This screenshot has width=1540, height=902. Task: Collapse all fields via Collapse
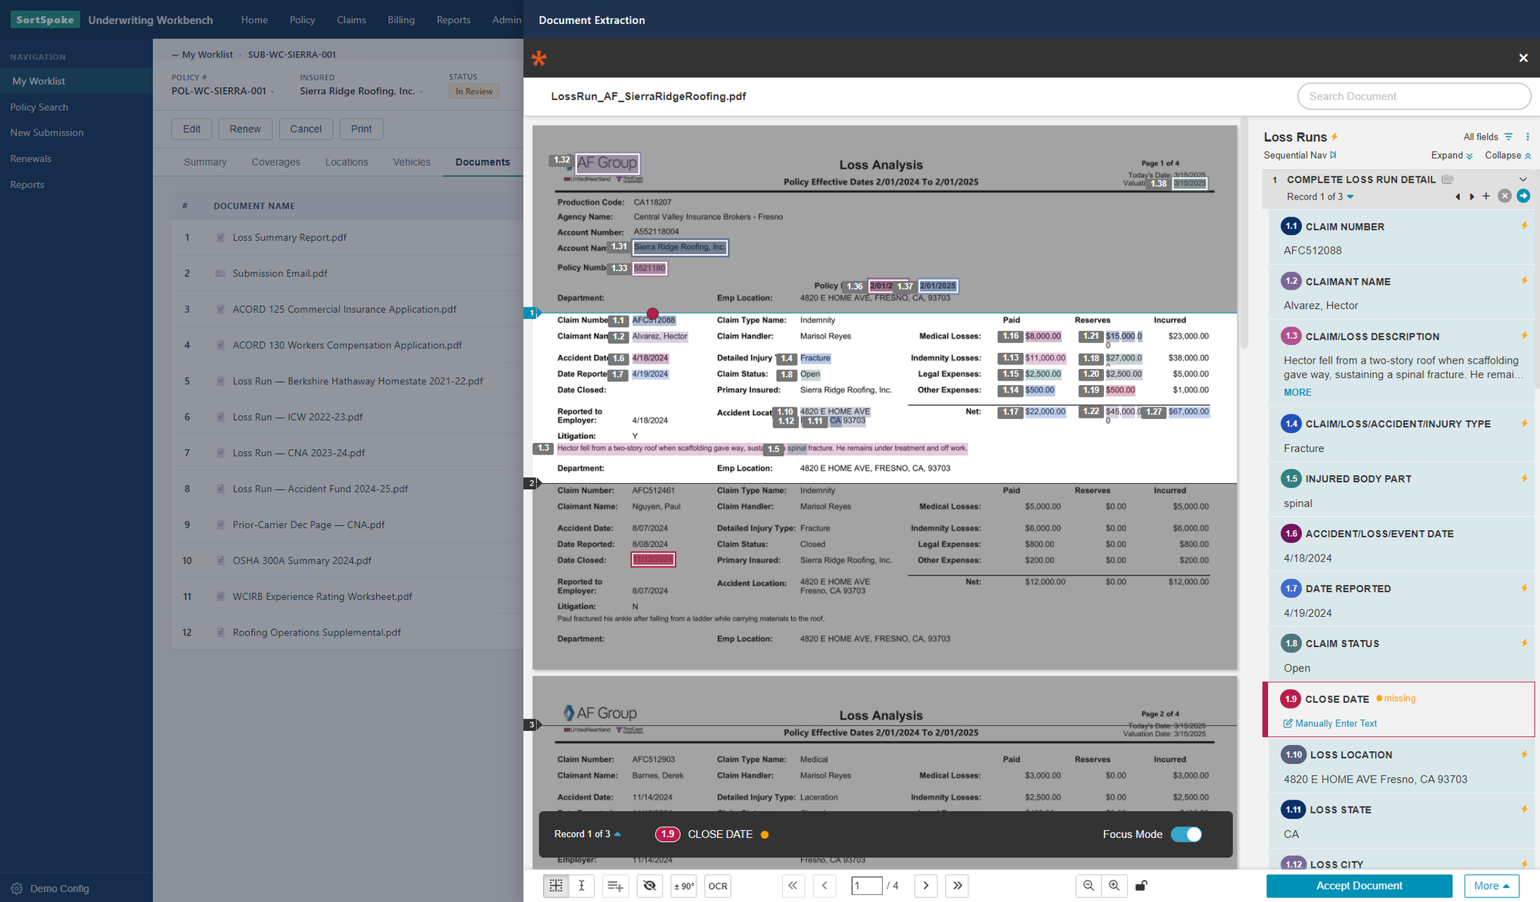pos(1508,156)
